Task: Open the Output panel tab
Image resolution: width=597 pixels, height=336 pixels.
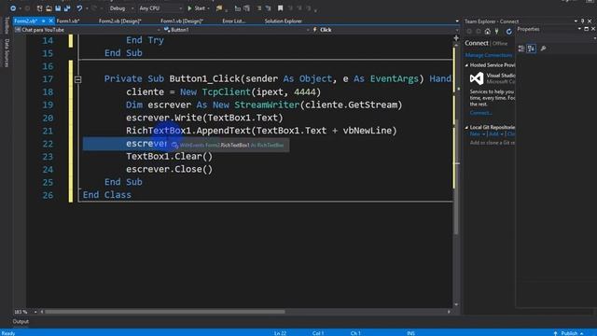Action: [x=21, y=321]
